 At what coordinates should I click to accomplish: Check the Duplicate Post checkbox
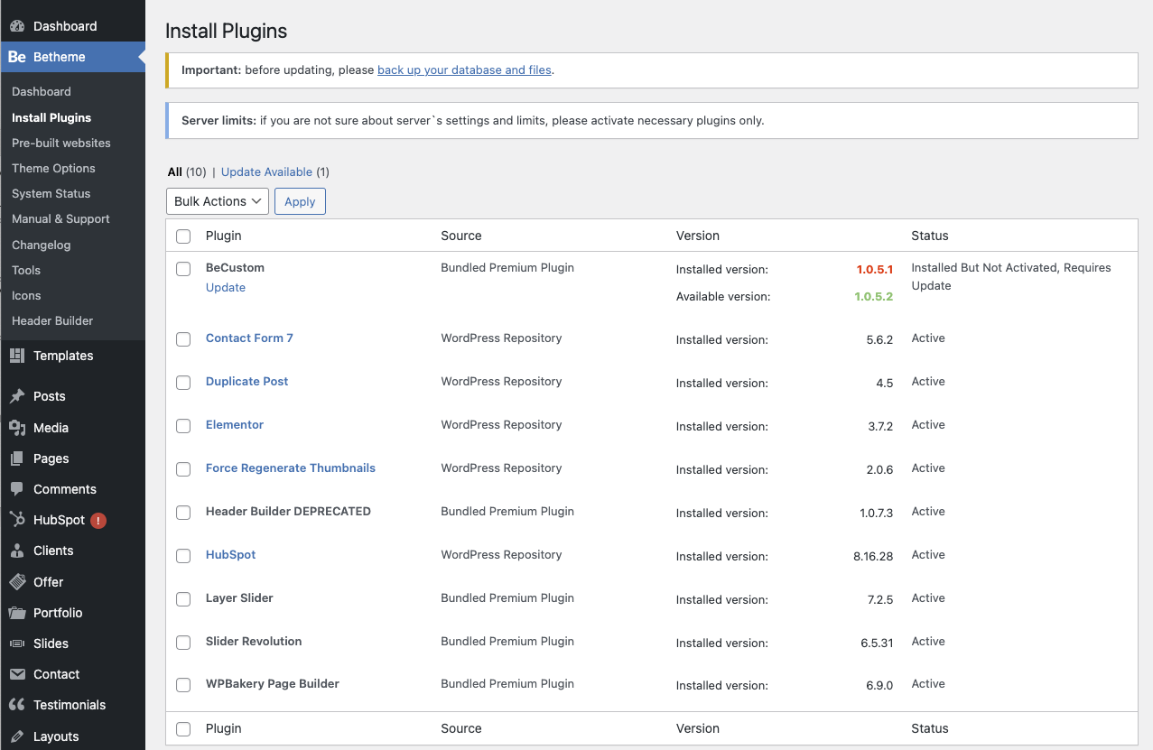tap(183, 383)
